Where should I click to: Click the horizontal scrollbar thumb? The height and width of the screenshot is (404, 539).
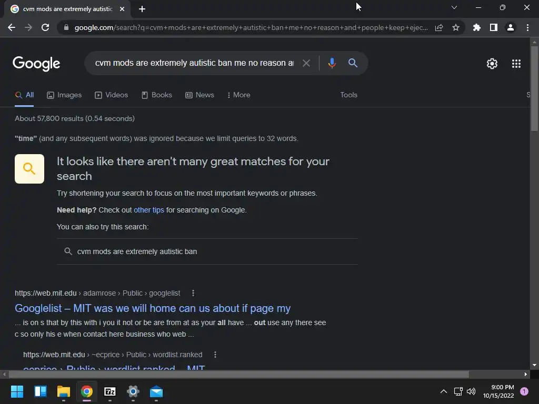(x=238, y=374)
